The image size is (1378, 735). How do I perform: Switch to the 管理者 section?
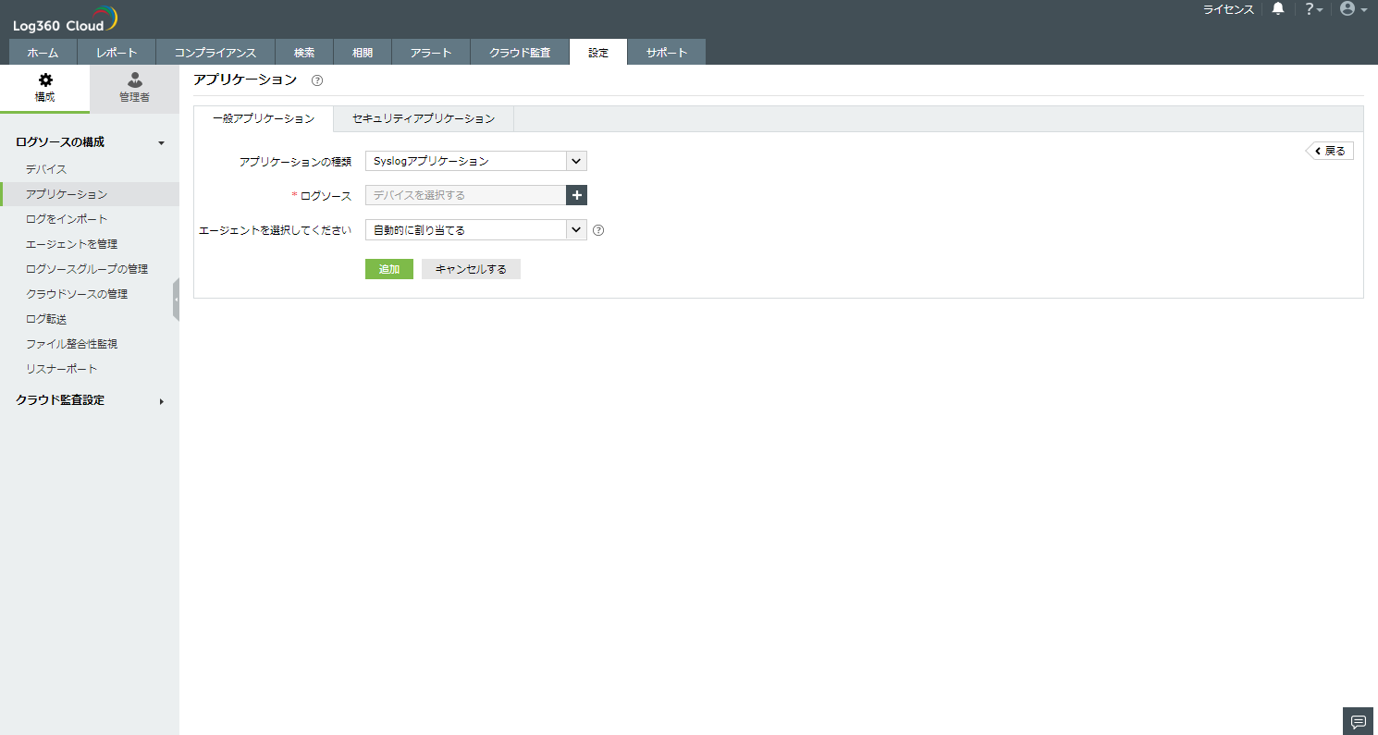tap(134, 88)
